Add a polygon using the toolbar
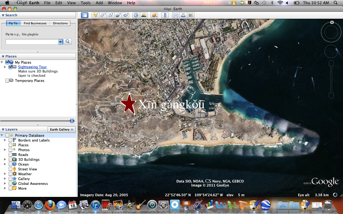Viewport: 343px width, 214px height. point(103,15)
